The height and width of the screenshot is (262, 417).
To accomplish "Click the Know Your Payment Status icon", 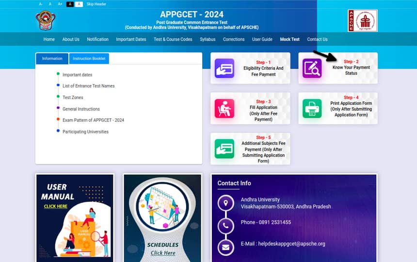I will (312, 69).
